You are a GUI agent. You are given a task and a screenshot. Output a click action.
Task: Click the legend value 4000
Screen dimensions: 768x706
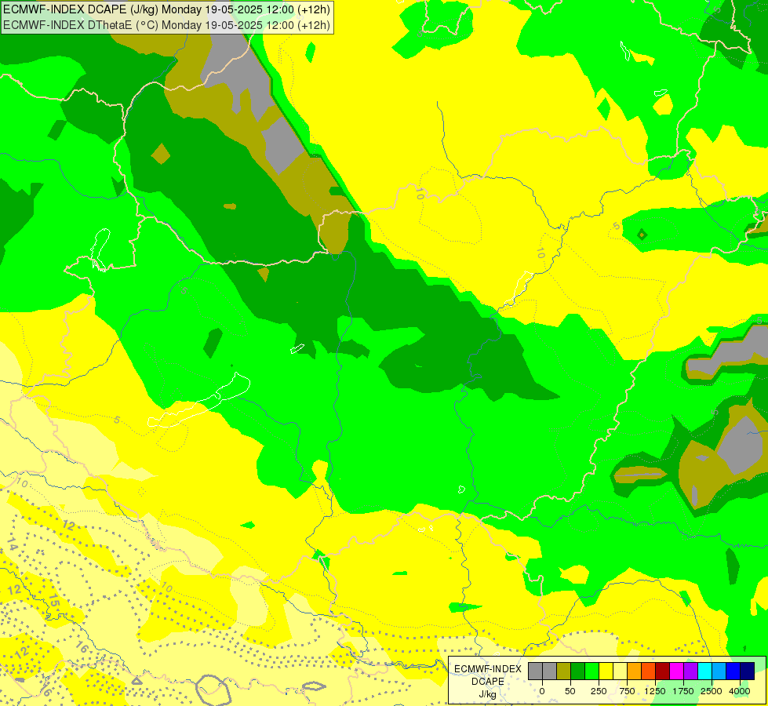coord(740,691)
